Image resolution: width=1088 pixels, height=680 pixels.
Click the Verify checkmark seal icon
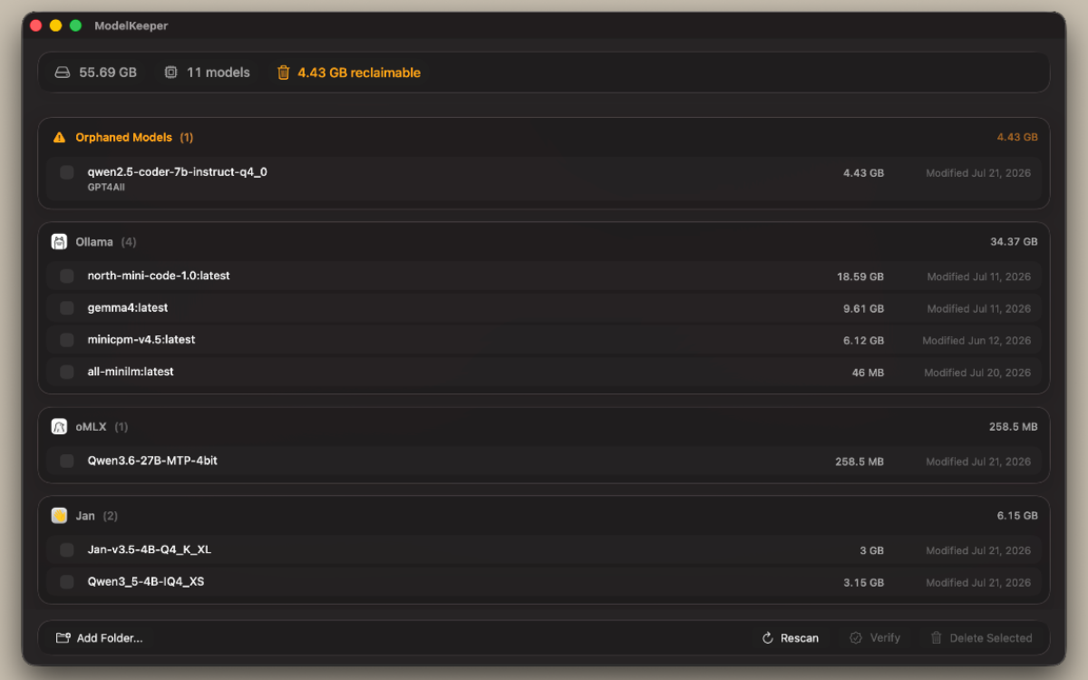855,638
